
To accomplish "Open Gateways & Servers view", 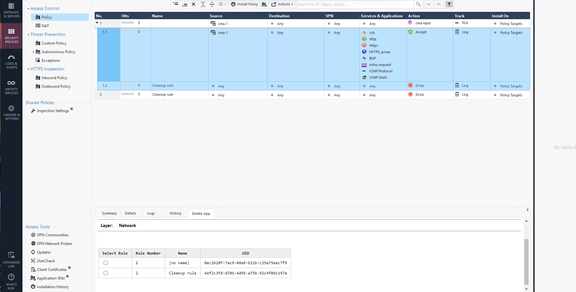I will [x=11, y=10].
